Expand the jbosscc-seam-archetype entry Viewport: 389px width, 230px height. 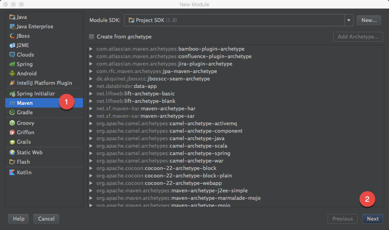click(91, 78)
